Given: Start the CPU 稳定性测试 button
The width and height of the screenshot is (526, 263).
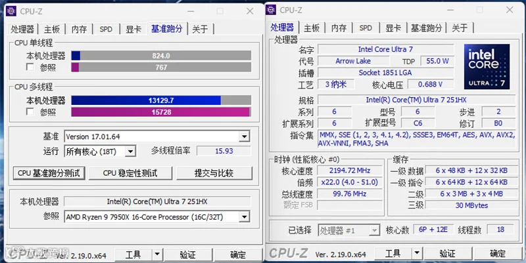Looking at the screenshot, I should [130, 173].
